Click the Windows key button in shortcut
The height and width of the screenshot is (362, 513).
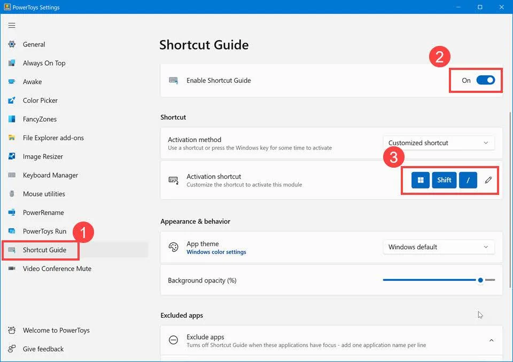421,180
